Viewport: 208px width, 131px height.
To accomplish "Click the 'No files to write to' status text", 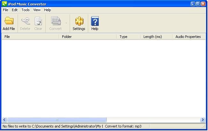I will (53, 126).
